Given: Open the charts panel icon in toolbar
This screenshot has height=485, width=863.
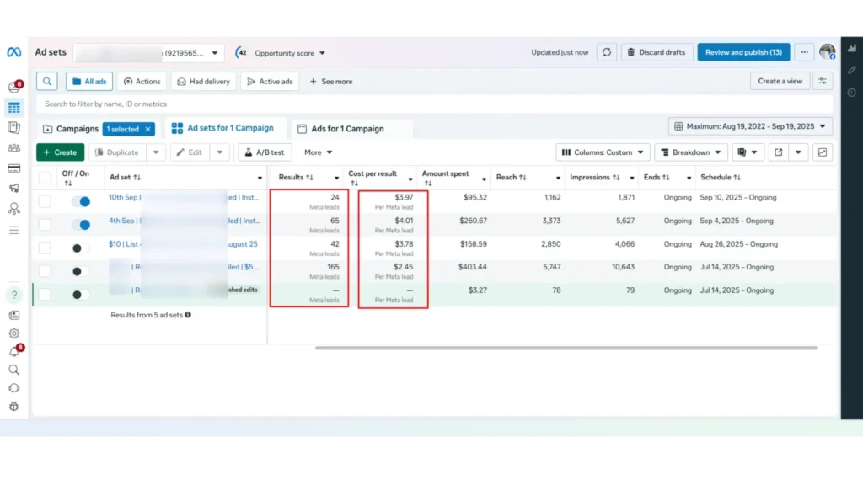Looking at the screenshot, I should pos(823,152).
